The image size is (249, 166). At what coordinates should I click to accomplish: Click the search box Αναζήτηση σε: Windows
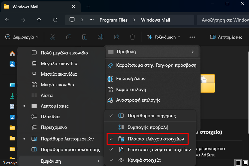[223, 20]
